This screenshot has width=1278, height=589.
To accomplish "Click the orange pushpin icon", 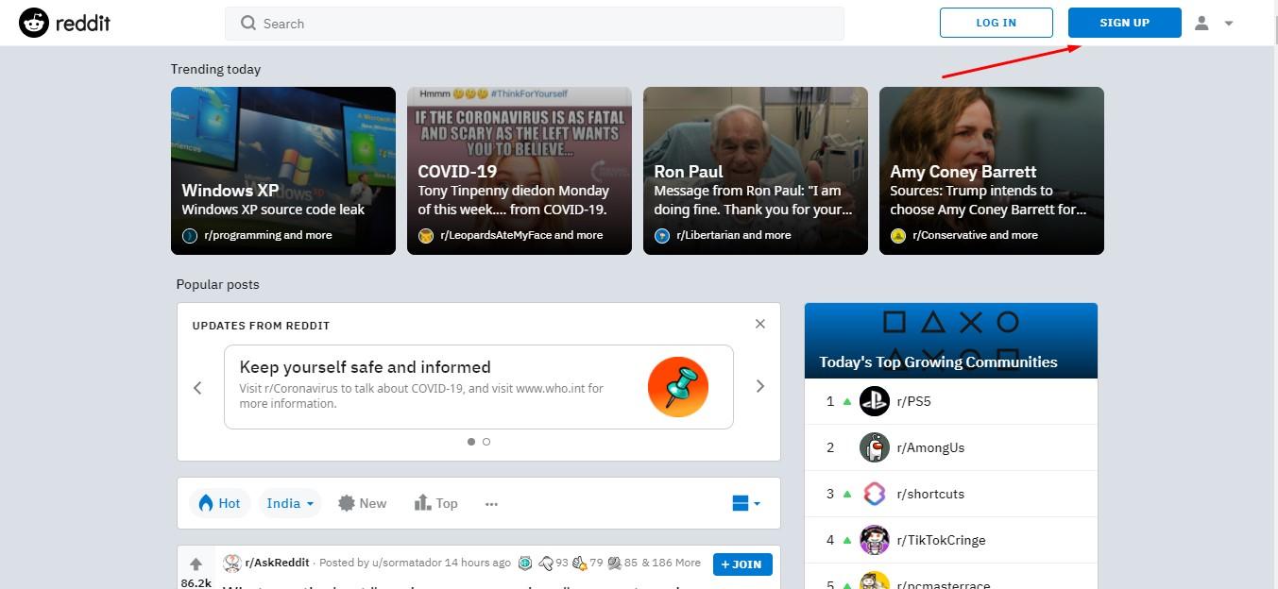I will [x=678, y=387].
